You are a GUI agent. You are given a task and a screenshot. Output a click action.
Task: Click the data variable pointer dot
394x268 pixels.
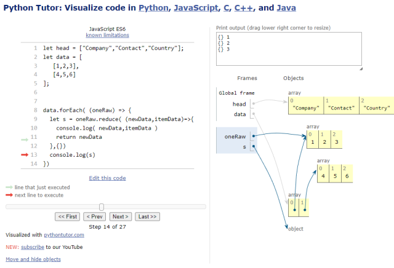point(254,114)
